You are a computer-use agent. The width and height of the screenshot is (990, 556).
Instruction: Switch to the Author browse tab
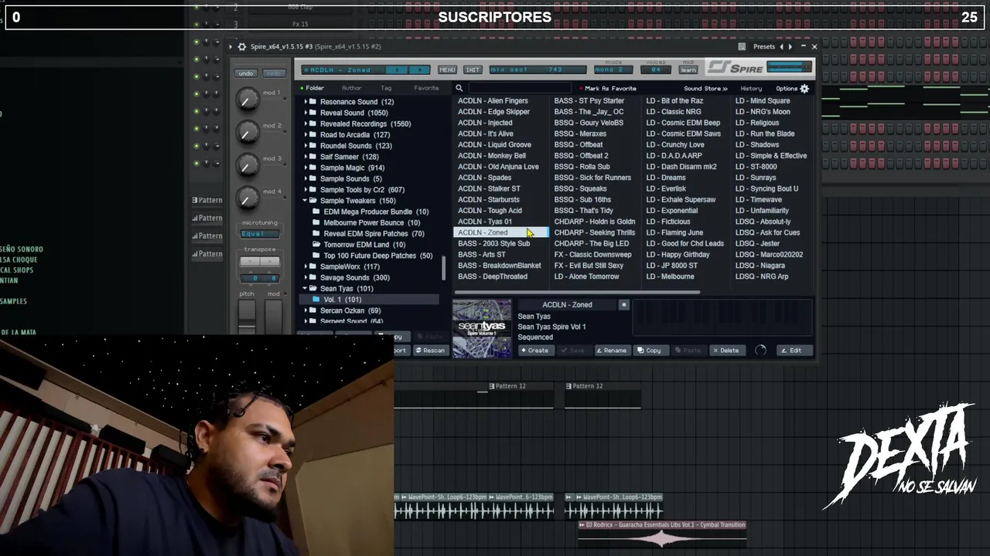tap(351, 88)
